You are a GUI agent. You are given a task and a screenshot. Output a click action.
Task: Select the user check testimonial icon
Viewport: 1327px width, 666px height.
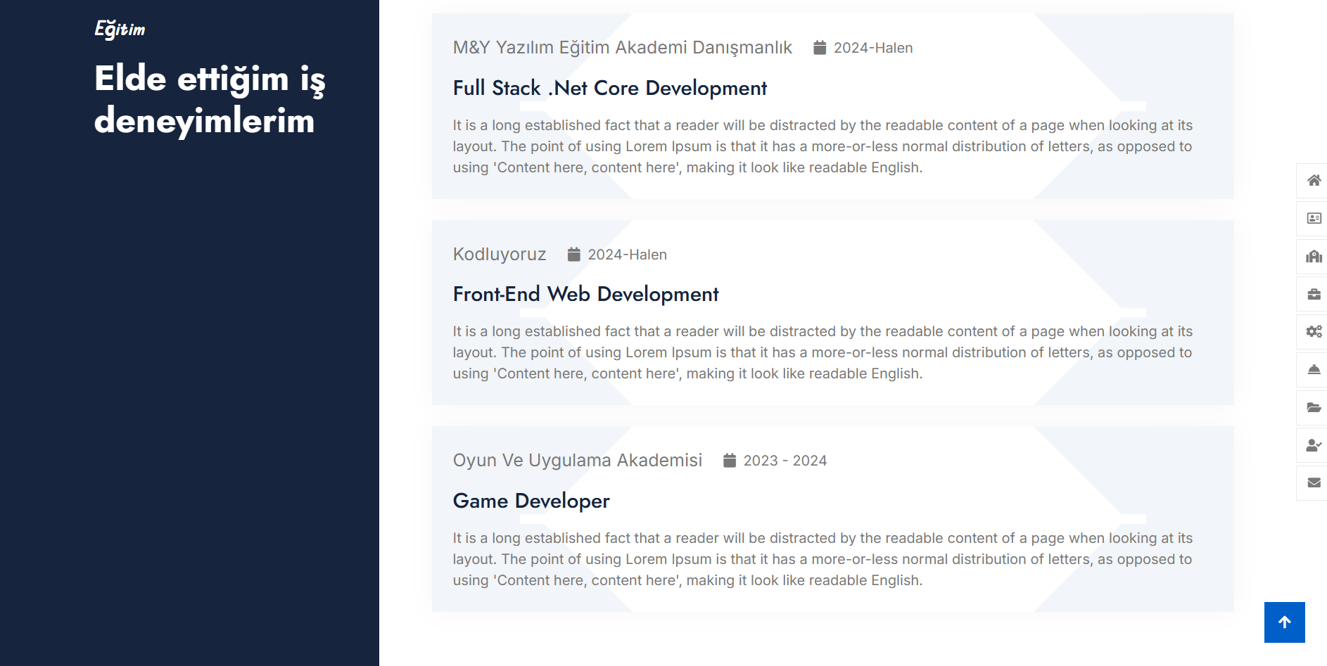(1314, 445)
